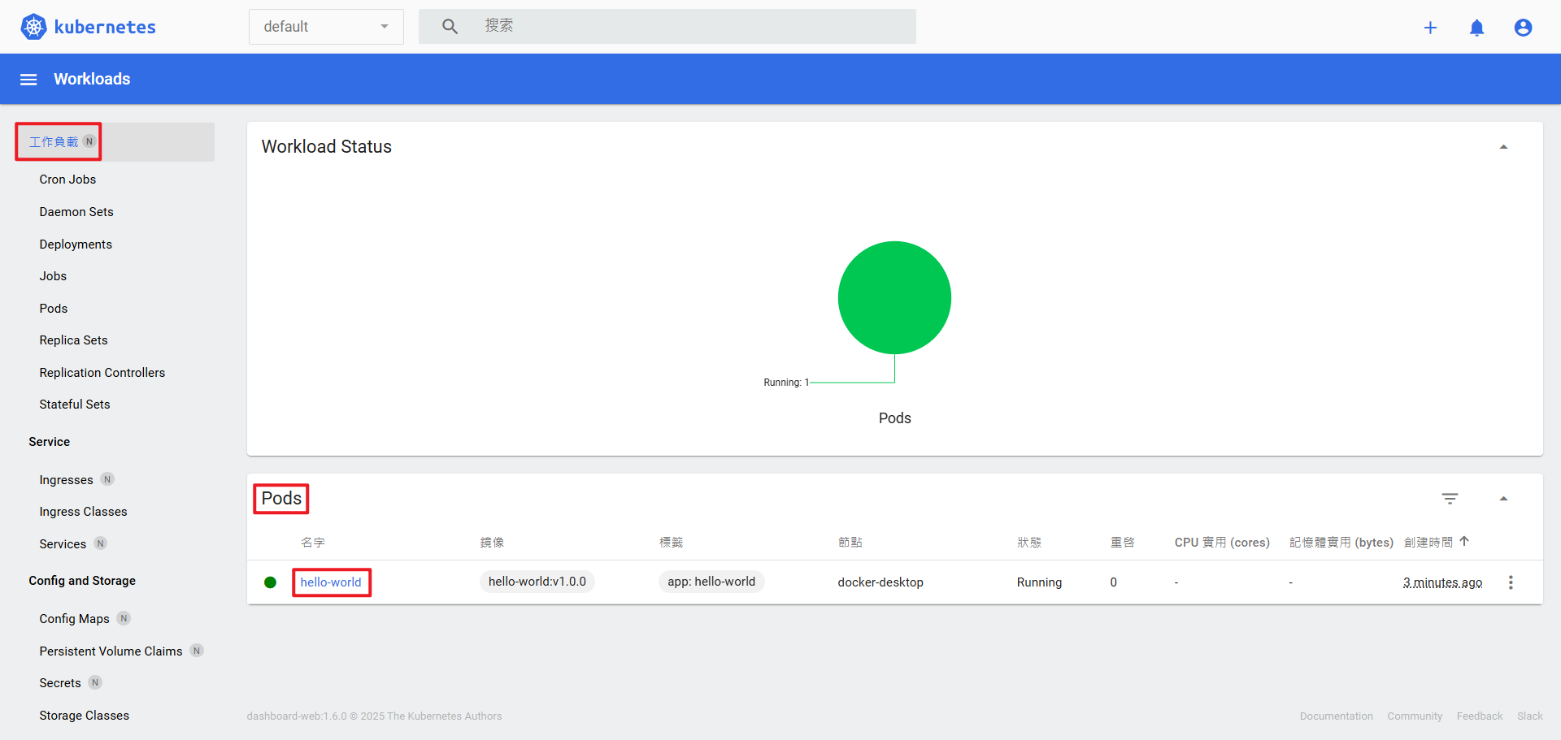
Task: Collapse the Workload Status panel
Action: coord(1503,146)
